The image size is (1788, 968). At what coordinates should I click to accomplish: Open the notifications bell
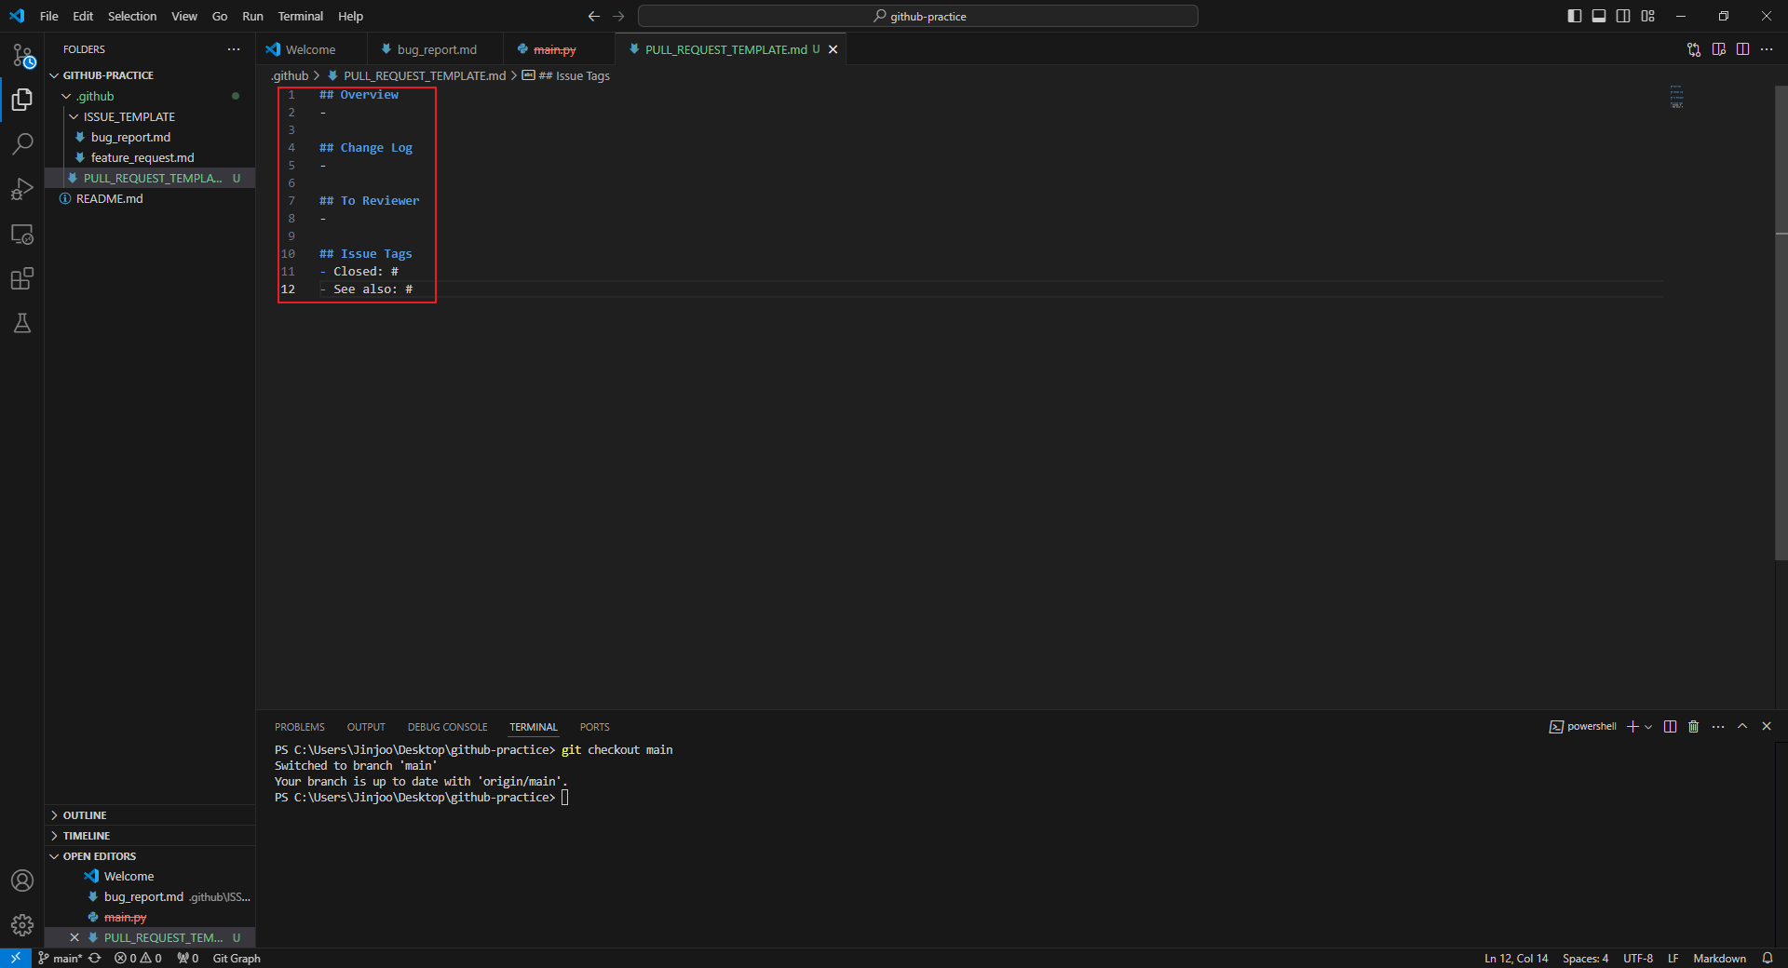coord(1768,958)
